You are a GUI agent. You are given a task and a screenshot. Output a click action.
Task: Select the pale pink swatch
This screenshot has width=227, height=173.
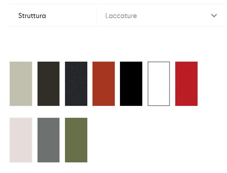21,140
